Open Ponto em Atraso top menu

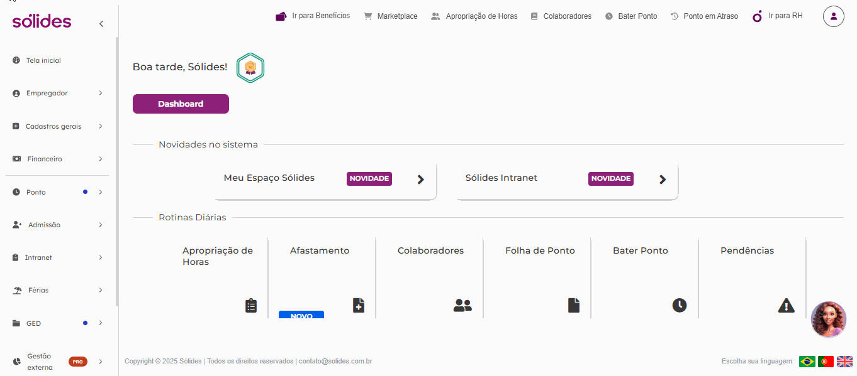[704, 16]
